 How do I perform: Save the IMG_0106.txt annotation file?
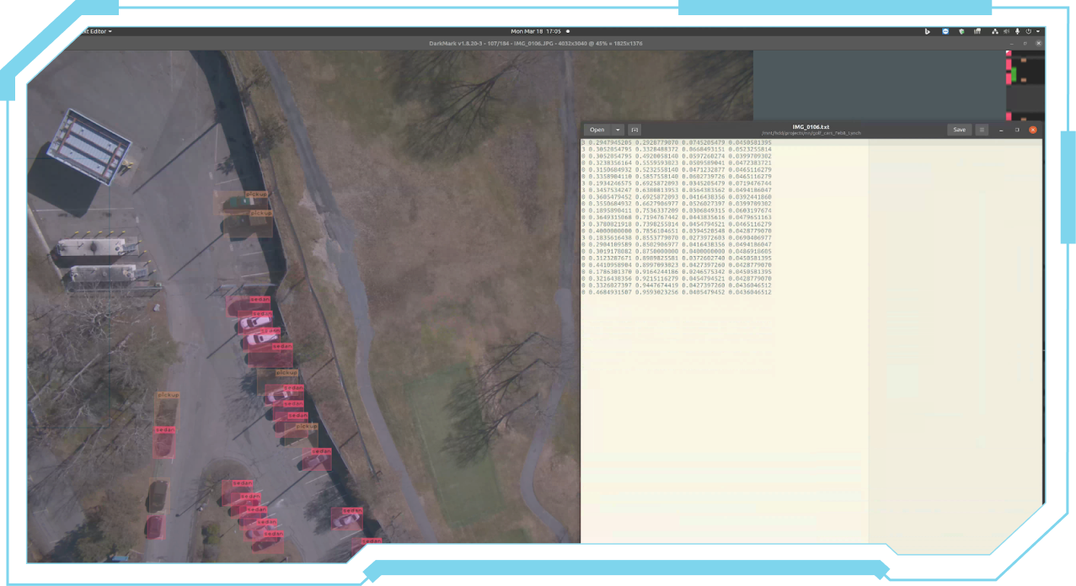pyautogui.click(x=960, y=131)
